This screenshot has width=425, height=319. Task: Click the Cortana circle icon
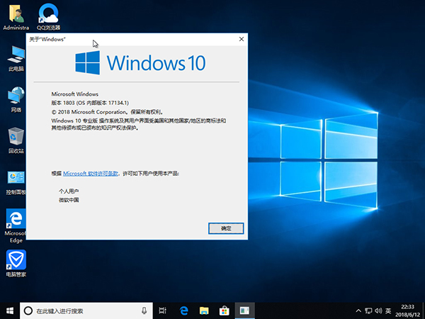[x=28, y=310]
